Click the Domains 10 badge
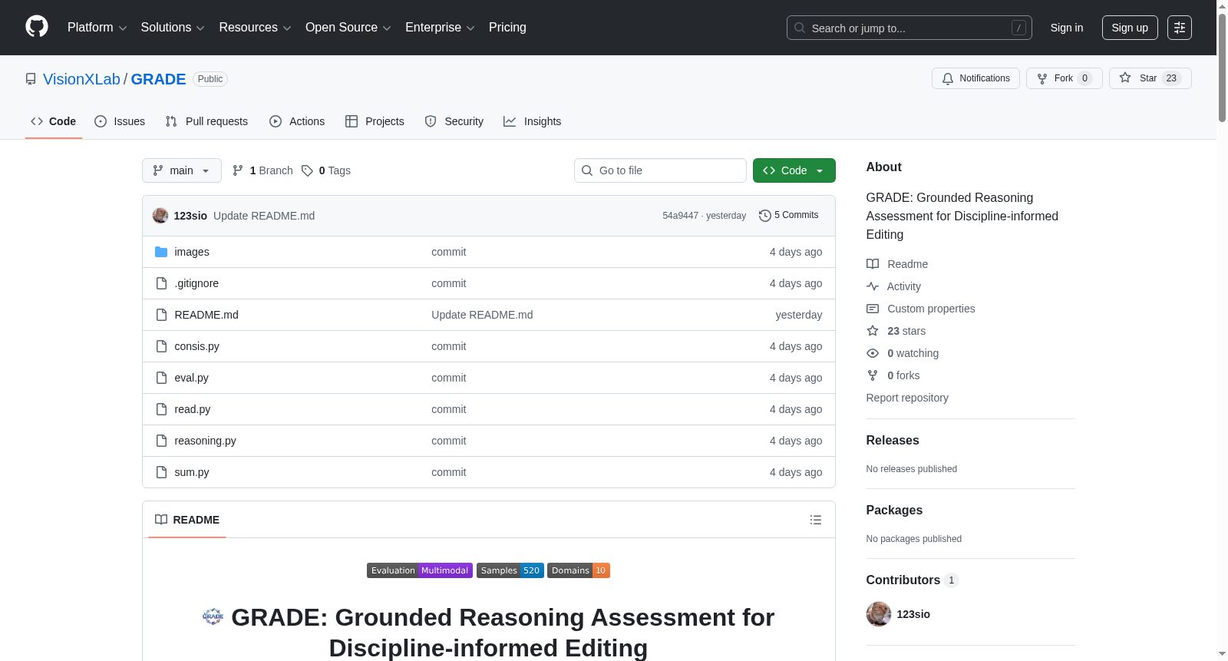1228x661 pixels. click(x=579, y=570)
